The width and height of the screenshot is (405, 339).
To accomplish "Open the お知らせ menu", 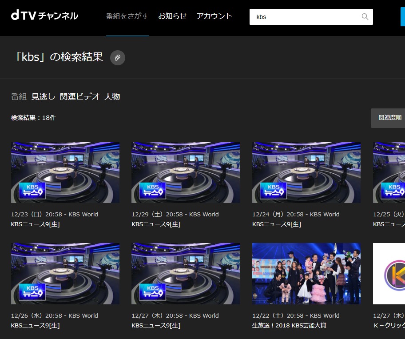I will click(172, 16).
